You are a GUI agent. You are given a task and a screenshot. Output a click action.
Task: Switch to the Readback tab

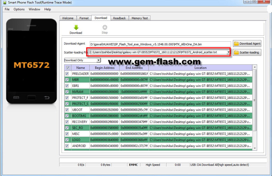click(119, 18)
